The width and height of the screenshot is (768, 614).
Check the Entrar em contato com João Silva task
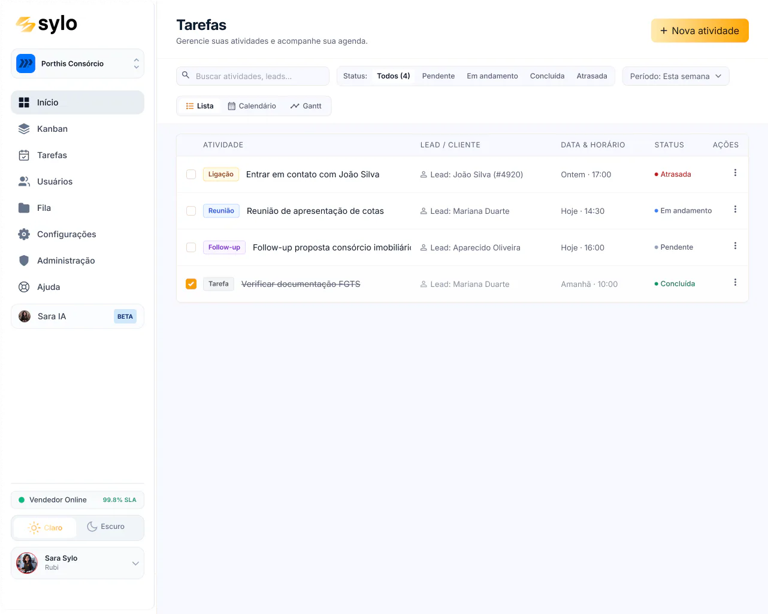point(191,174)
